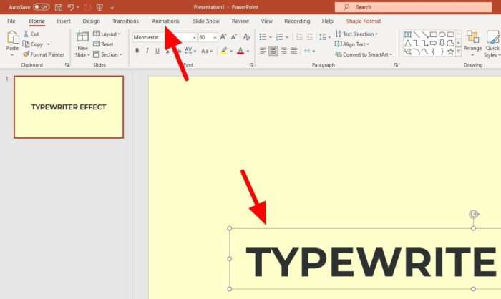Image resolution: width=501 pixels, height=299 pixels.
Task: Click the rotate handle above the text box
Action: tap(474, 214)
